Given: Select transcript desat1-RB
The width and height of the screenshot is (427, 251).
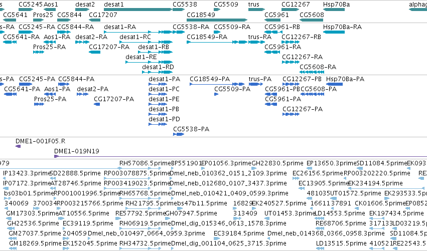Looking at the screenshot, I should tap(154, 47).
